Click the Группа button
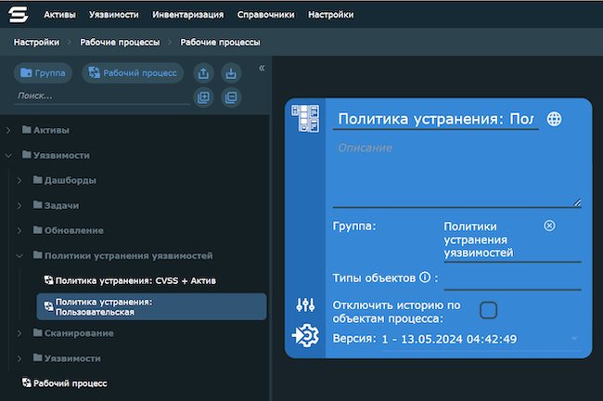This screenshot has width=603, height=401. coord(43,73)
